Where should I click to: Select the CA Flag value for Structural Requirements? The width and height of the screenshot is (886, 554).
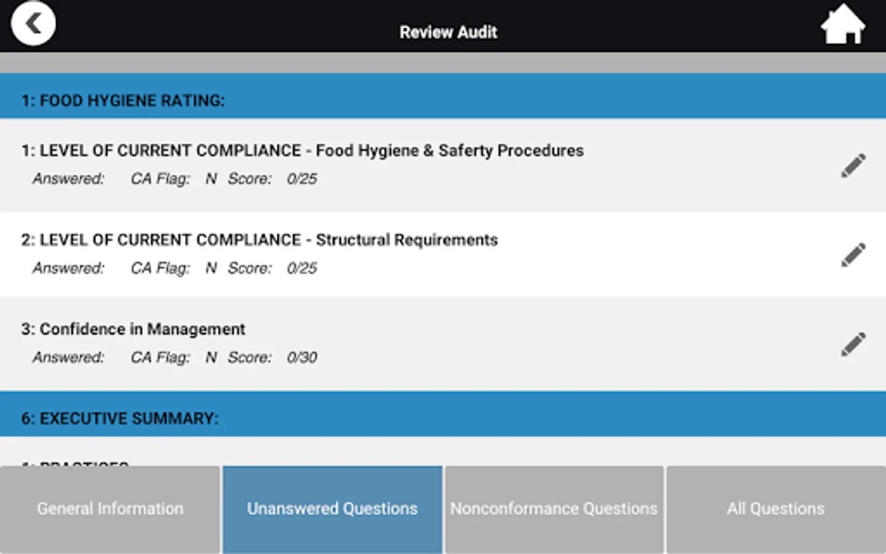coord(211,268)
